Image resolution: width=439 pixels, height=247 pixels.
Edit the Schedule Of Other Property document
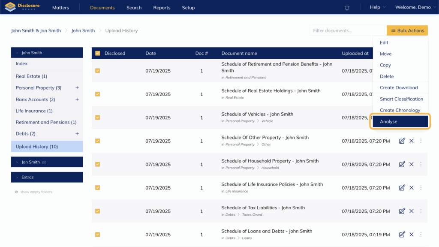coord(402,141)
